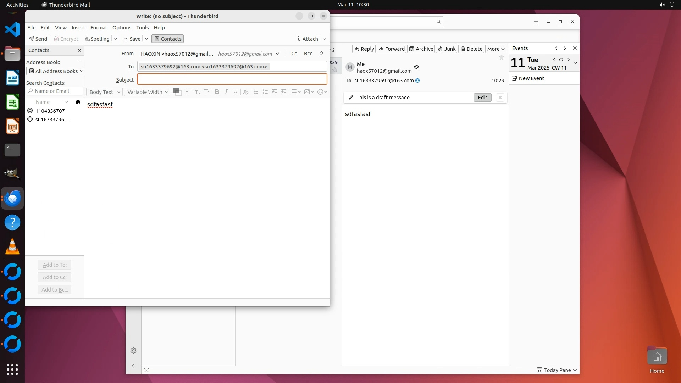
Task: Click the bulleted list icon
Action: [x=256, y=92]
